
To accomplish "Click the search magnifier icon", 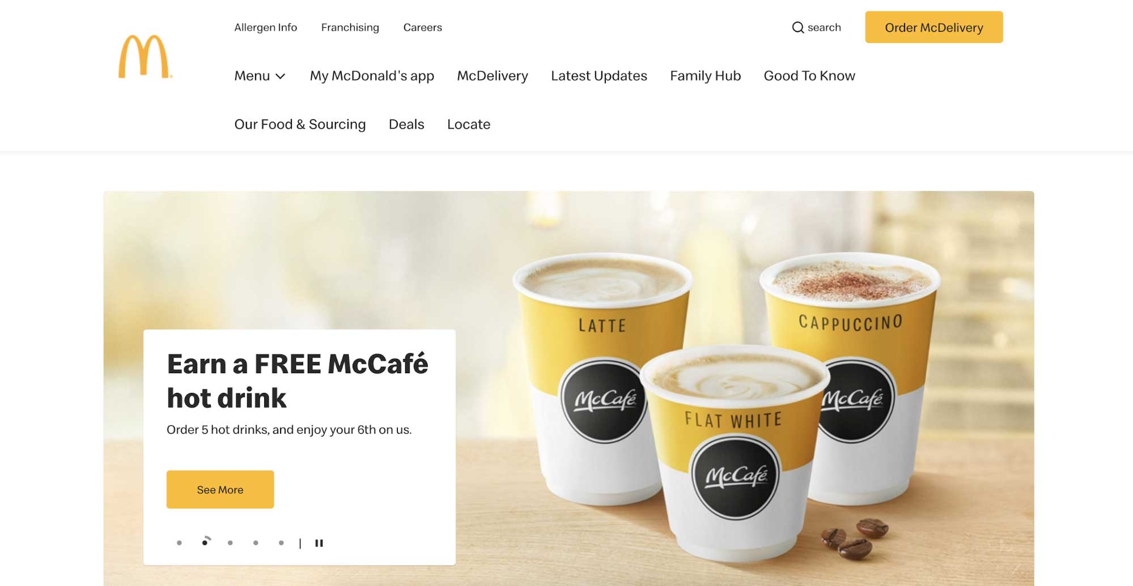I will [x=797, y=27].
